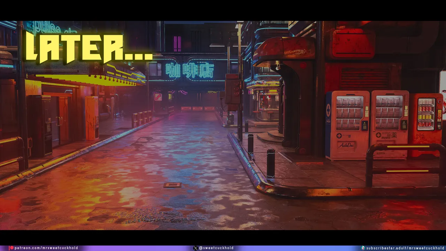Click the Patreon logo icon
This screenshot has width=446, height=251.
(x=11, y=248)
